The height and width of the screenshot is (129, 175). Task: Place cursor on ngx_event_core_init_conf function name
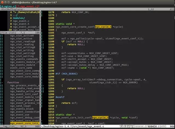click(x=74, y=118)
